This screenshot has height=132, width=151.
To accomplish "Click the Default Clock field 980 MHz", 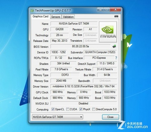I will (x=58, y=98).
